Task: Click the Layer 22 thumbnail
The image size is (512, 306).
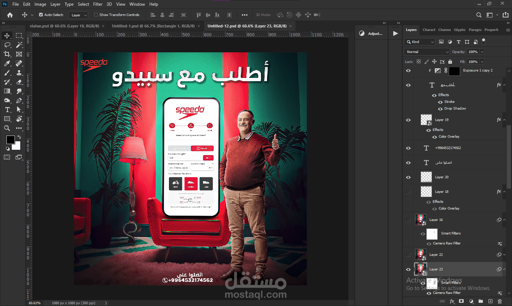Action: 421,255
